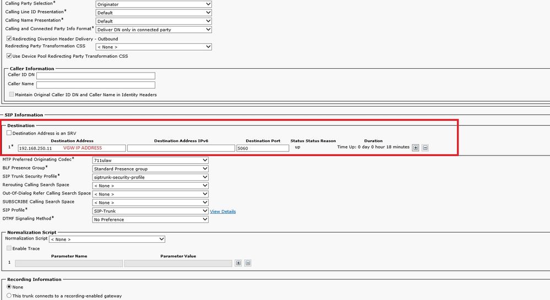Click View Details link for SIP Profile
This screenshot has width=550, height=300.
click(223, 212)
